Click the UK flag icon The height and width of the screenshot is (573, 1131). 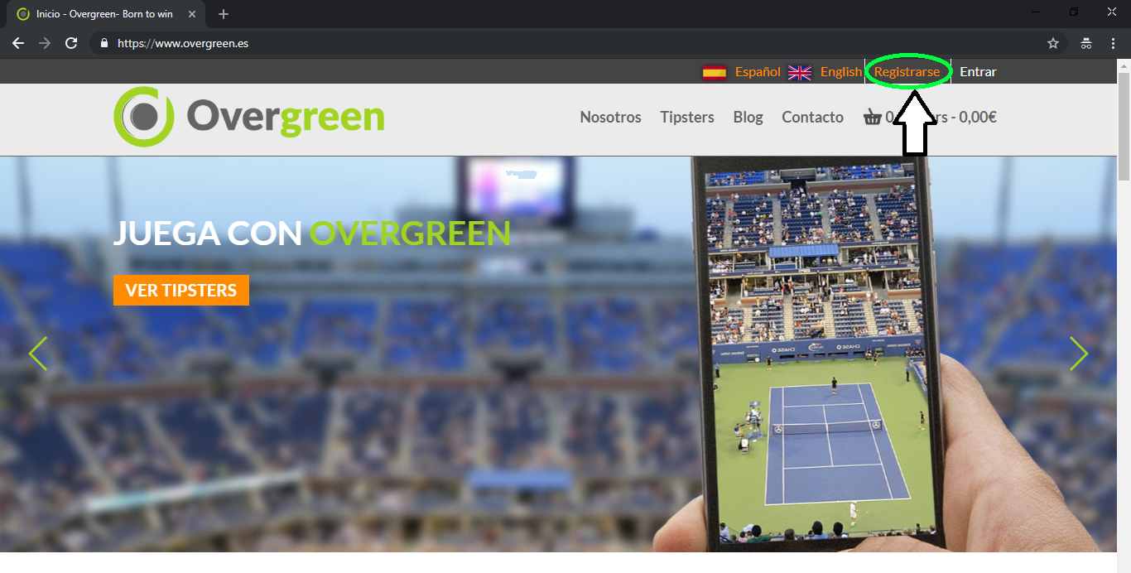800,72
